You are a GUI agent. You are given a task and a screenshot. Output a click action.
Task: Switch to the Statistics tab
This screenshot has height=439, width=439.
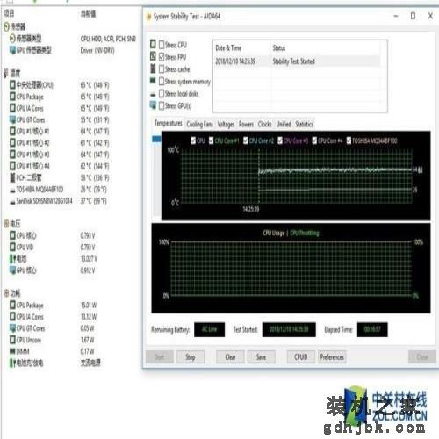(x=304, y=125)
